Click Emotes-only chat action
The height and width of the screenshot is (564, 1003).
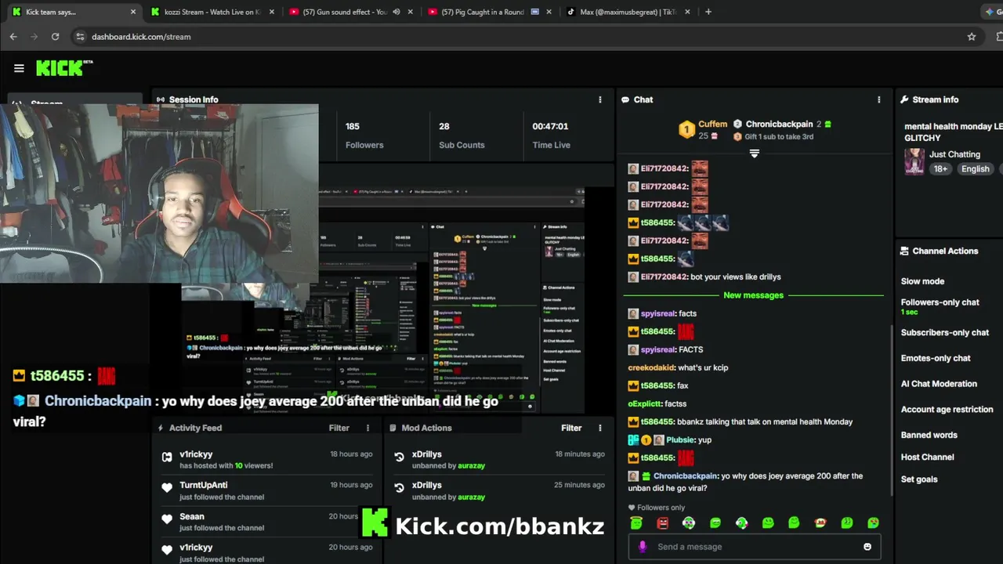click(x=936, y=358)
